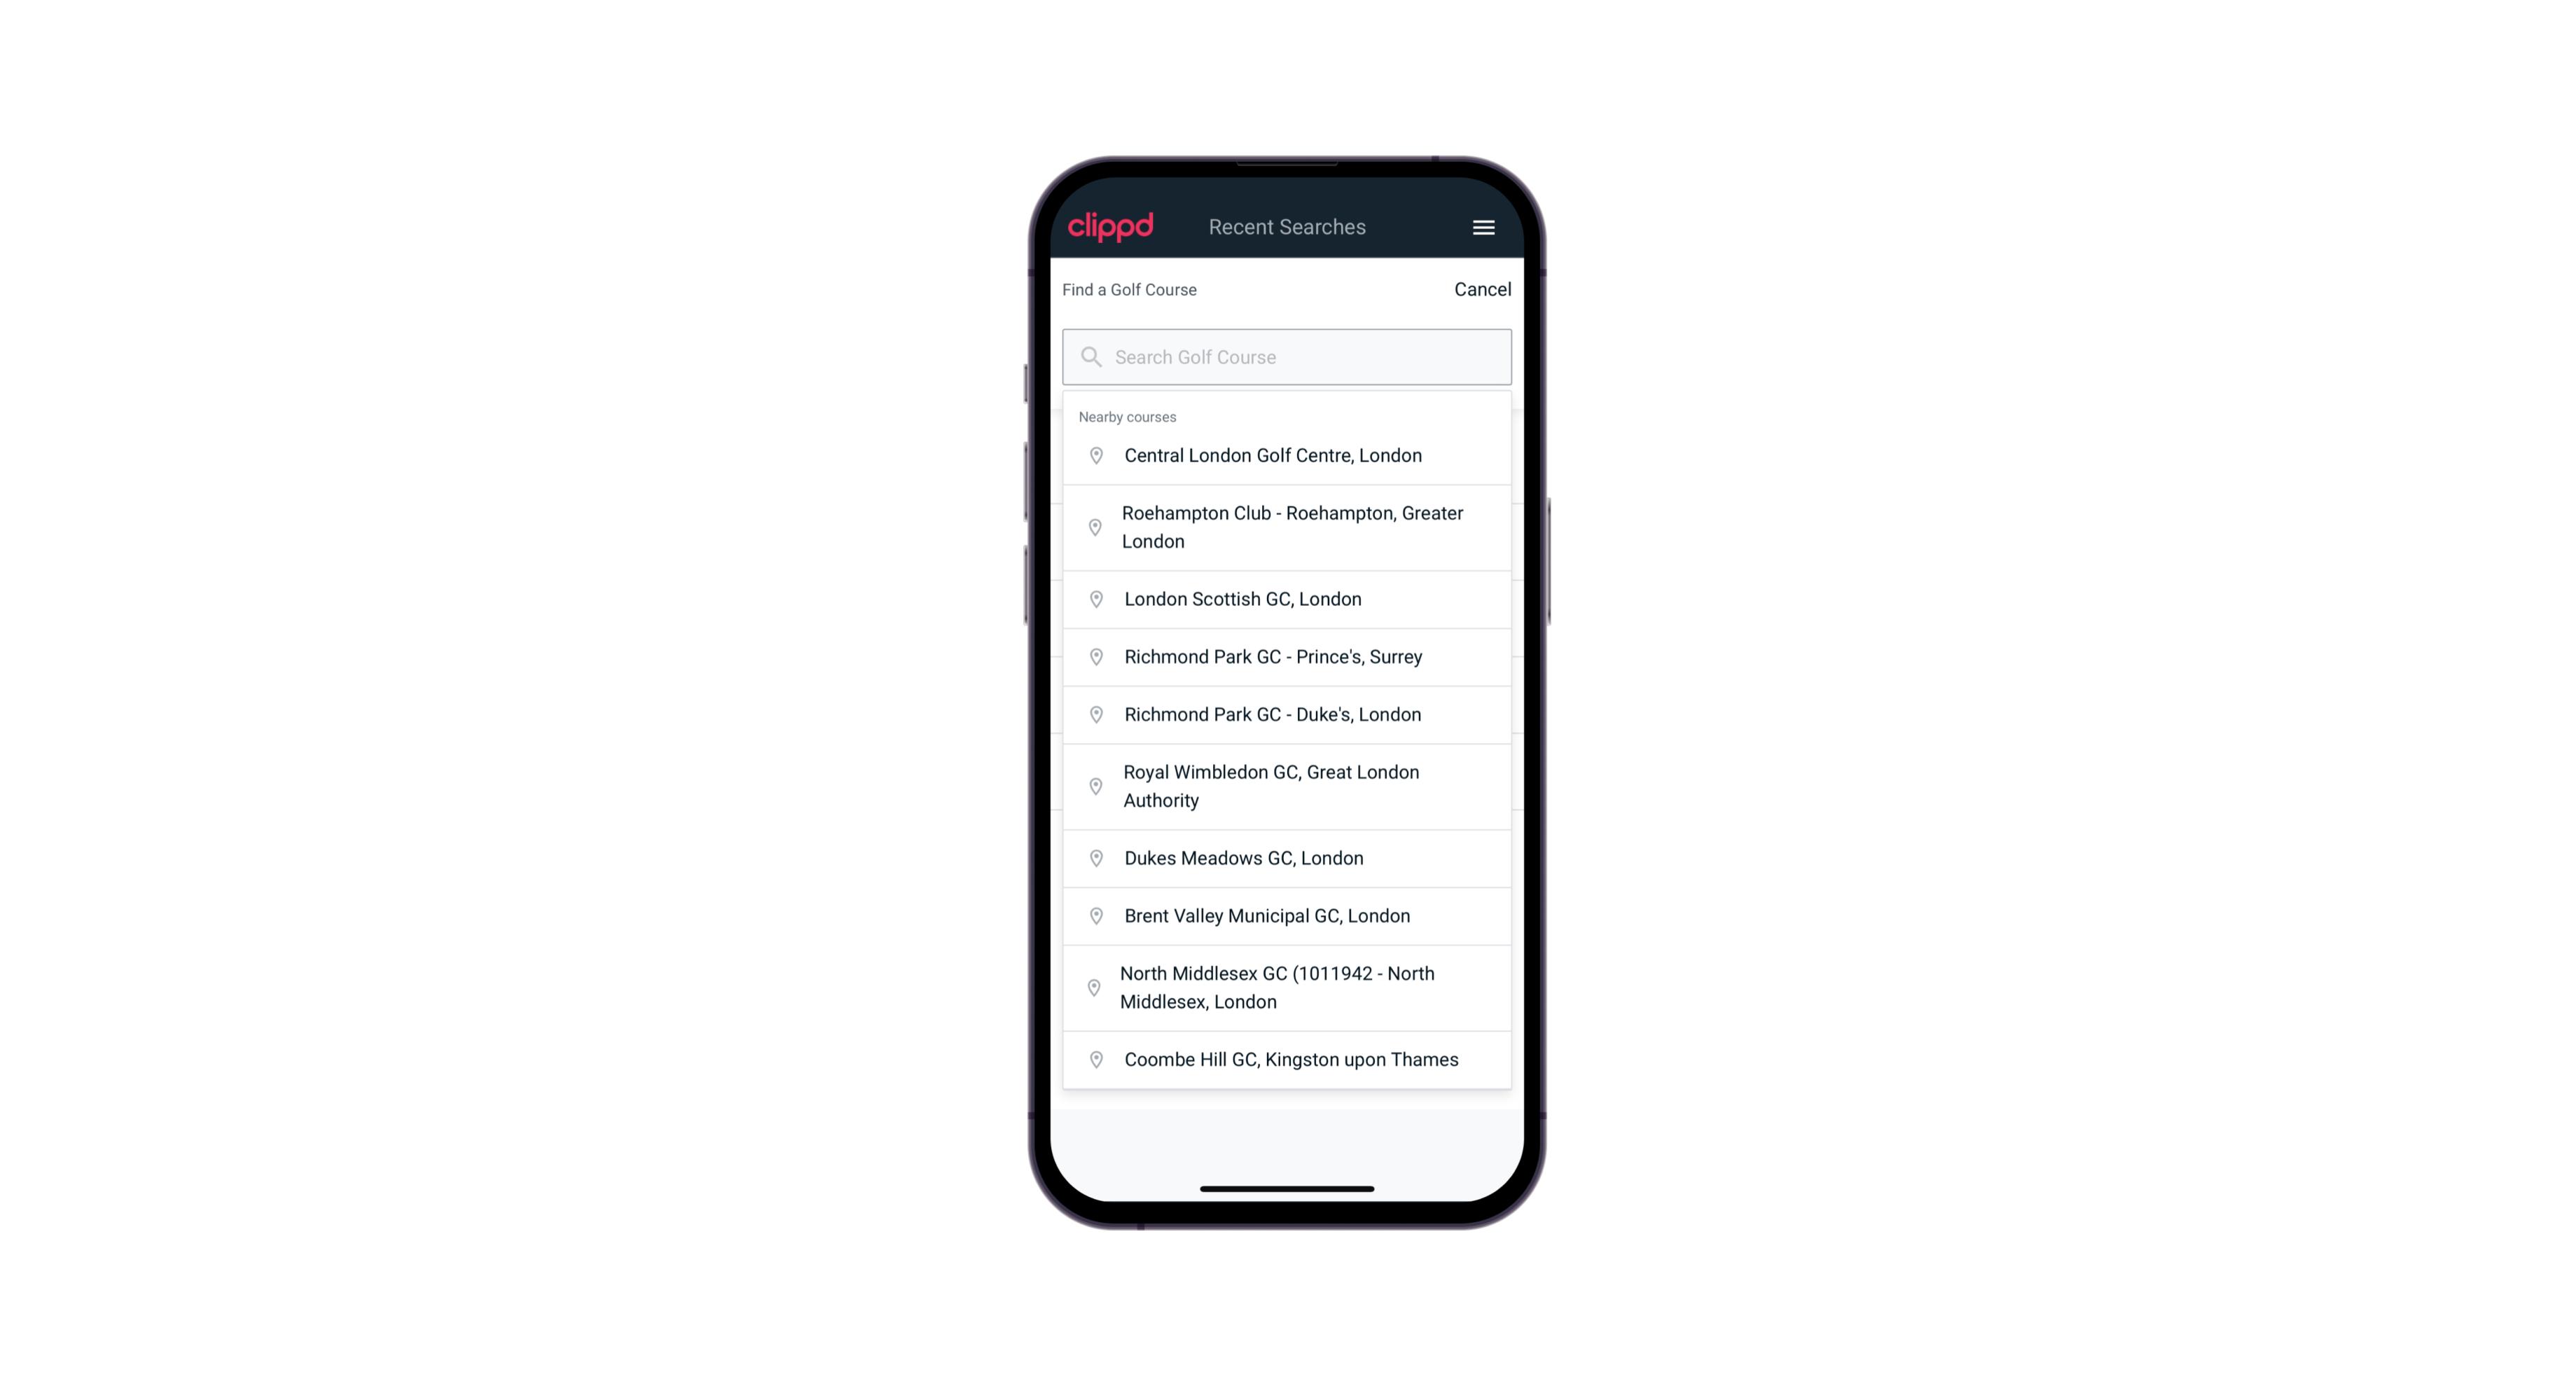
Task: Click North Middlesex GC listing
Action: click(1287, 987)
